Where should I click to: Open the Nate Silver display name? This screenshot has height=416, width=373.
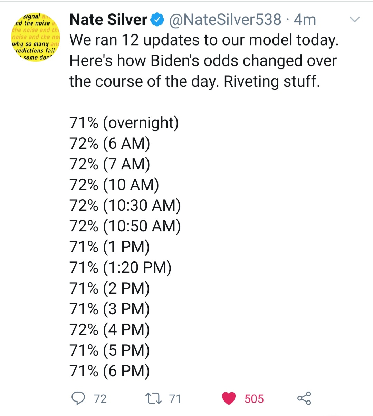[x=108, y=20]
